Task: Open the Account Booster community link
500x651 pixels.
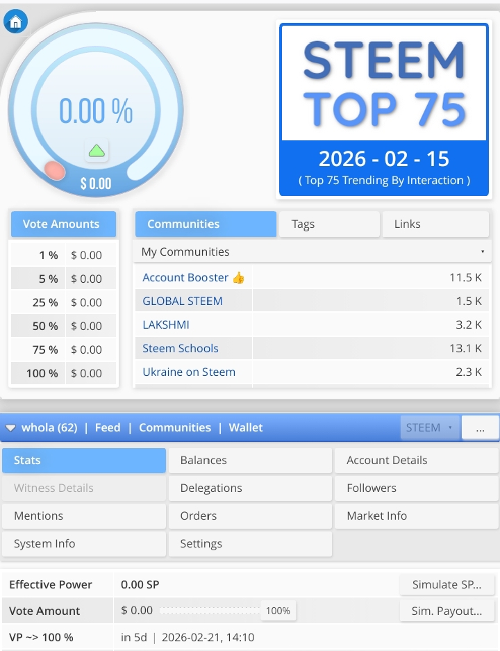Action: click(x=185, y=277)
